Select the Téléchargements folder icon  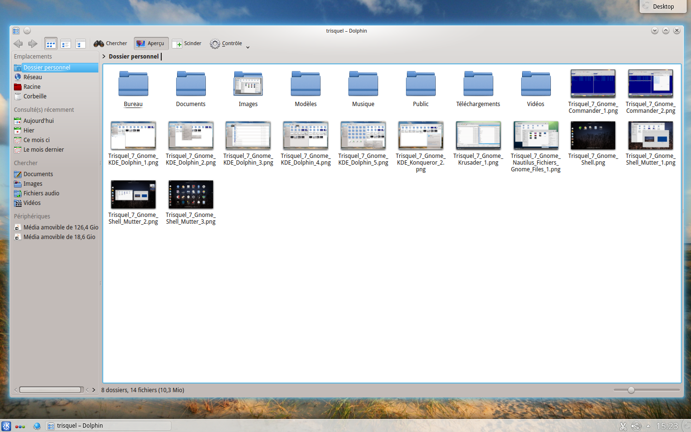[478, 84]
